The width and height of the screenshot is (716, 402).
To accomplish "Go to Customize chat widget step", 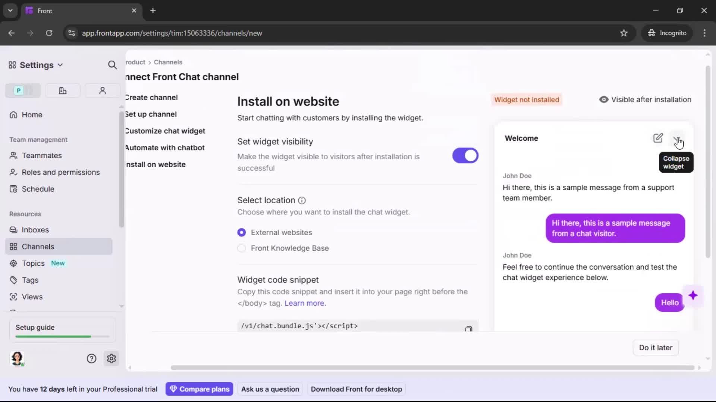I will pyautogui.click(x=165, y=131).
